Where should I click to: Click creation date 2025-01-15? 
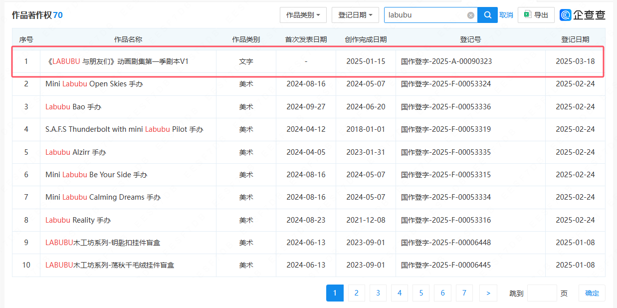click(366, 61)
